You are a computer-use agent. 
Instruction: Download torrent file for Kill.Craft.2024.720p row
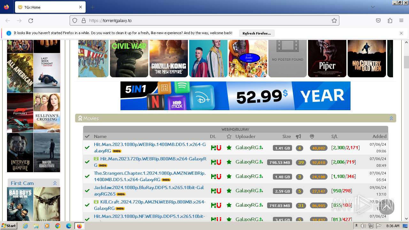pyautogui.click(x=213, y=205)
